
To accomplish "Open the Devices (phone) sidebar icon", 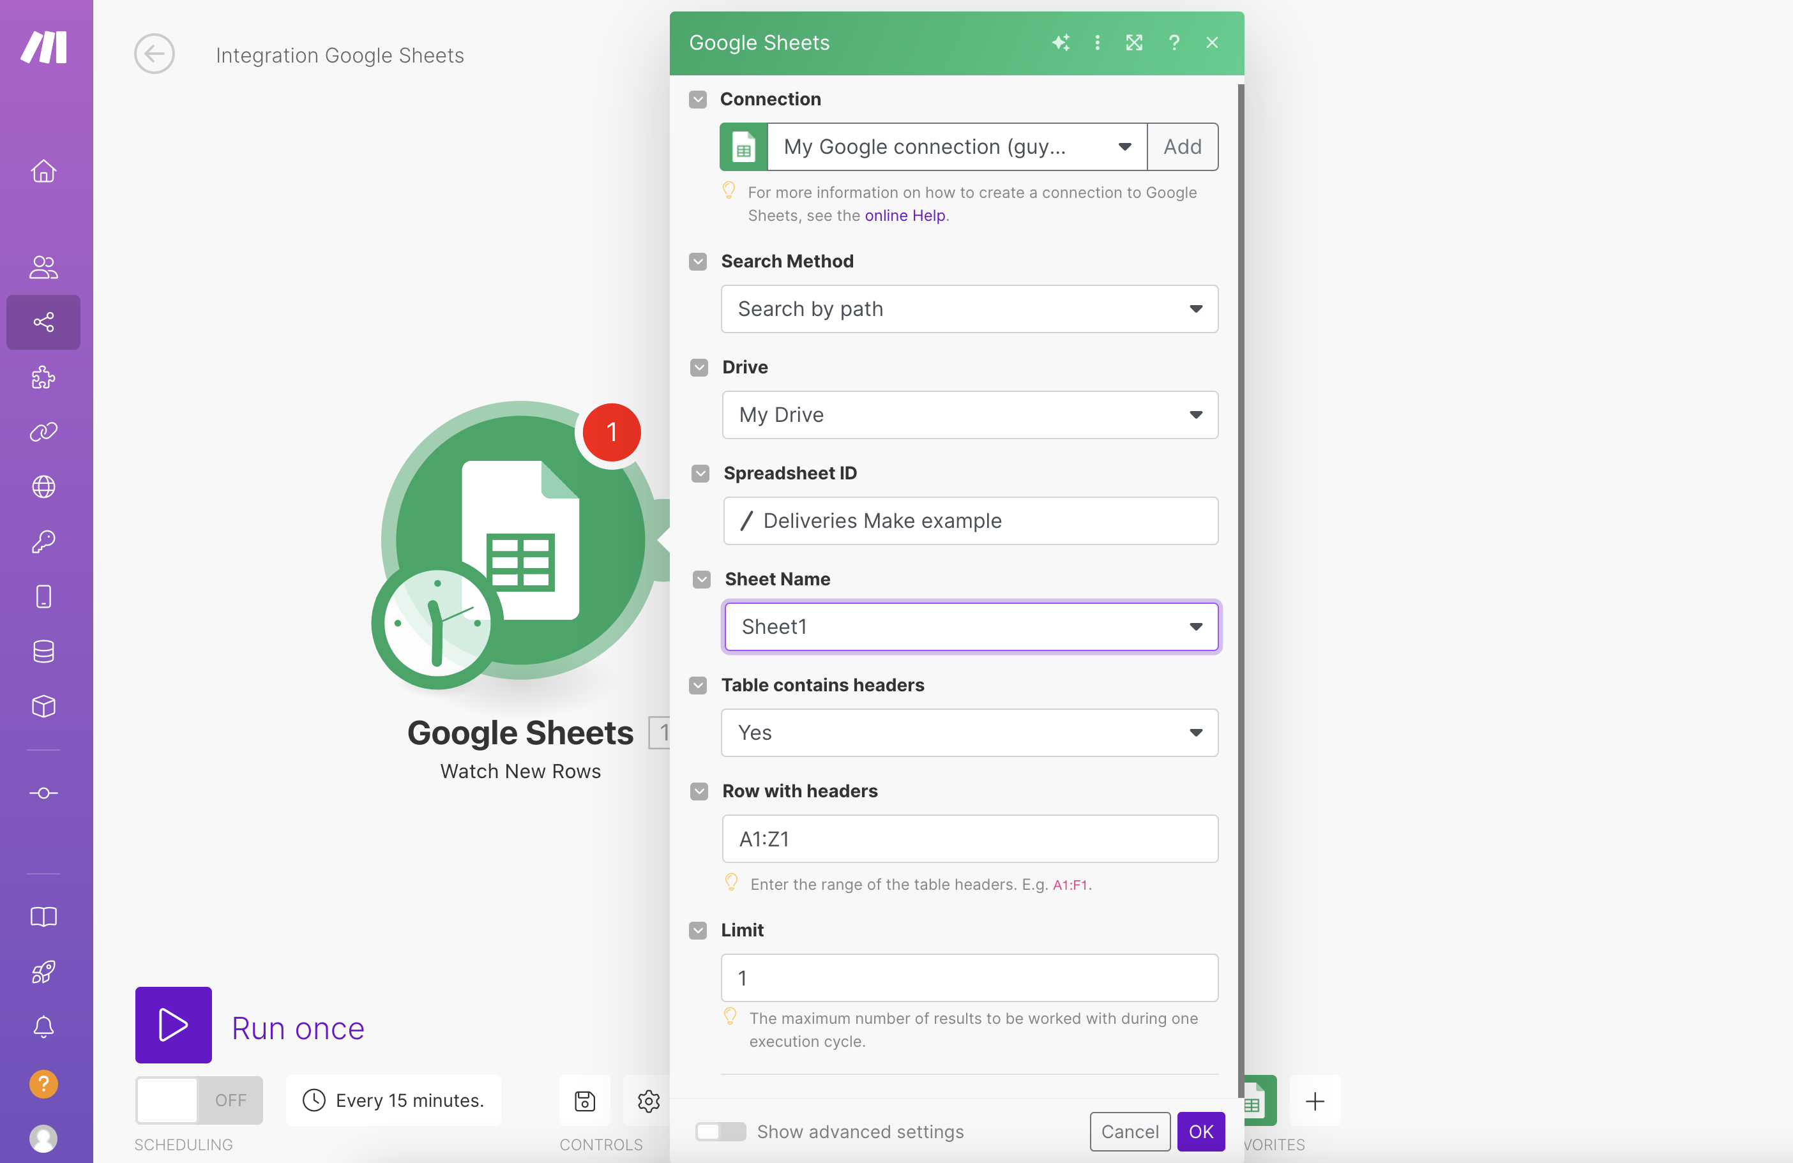I will coord(43,597).
